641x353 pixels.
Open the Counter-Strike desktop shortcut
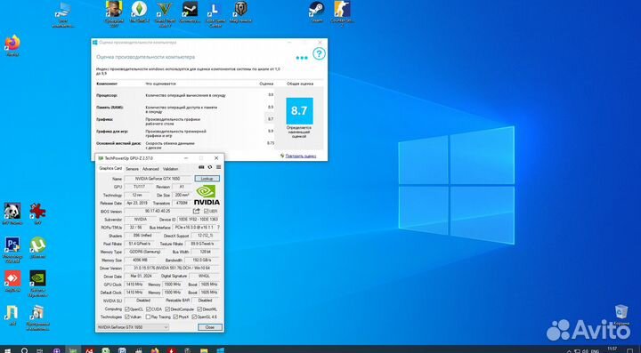(342, 13)
